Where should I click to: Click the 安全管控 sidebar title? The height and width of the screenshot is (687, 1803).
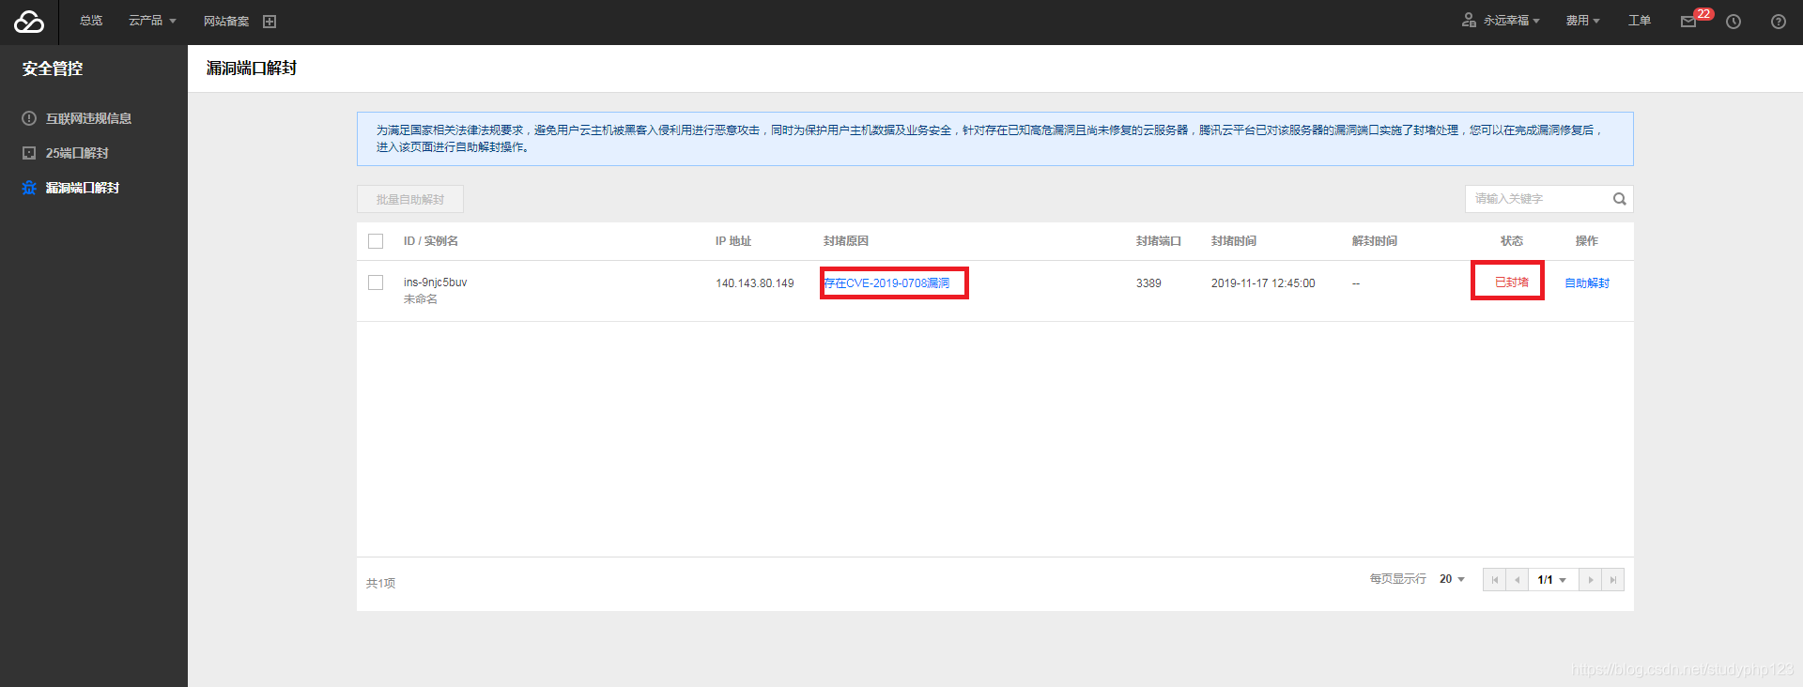tap(53, 69)
